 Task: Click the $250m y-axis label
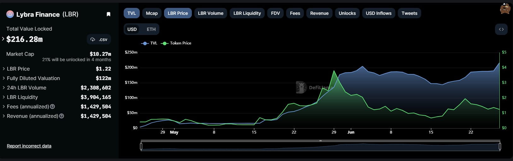[x=131, y=52]
